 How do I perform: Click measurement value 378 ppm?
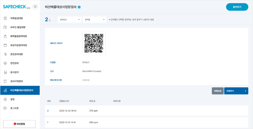point(93,111)
